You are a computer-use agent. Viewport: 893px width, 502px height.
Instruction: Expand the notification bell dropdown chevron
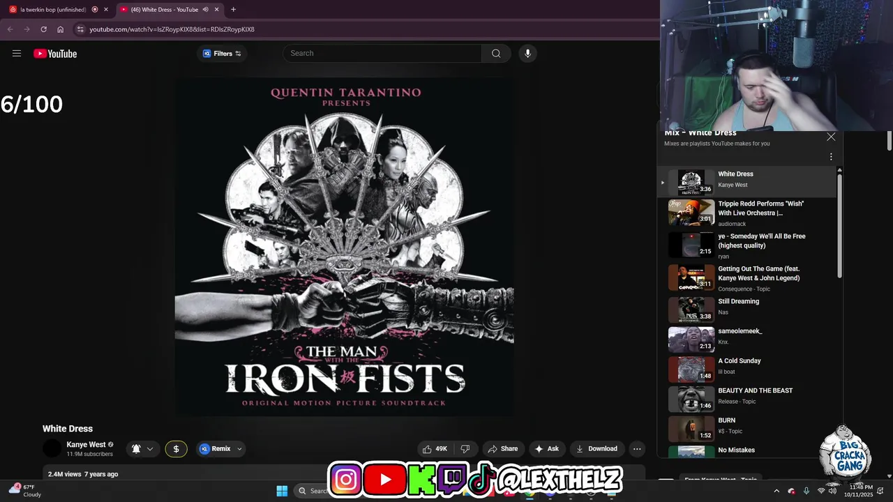click(x=149, y=449)
